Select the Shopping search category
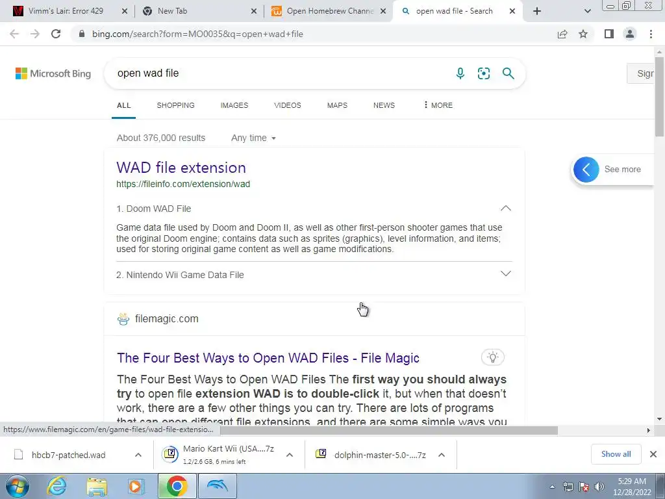Viewport: 665px width, 499px height. tap(175, 105)
